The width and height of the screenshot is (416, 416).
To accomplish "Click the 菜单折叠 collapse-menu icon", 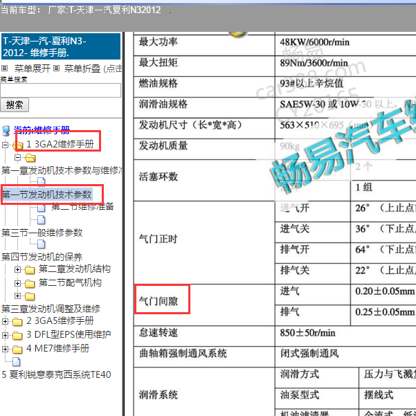I will [x=56, y=69].
